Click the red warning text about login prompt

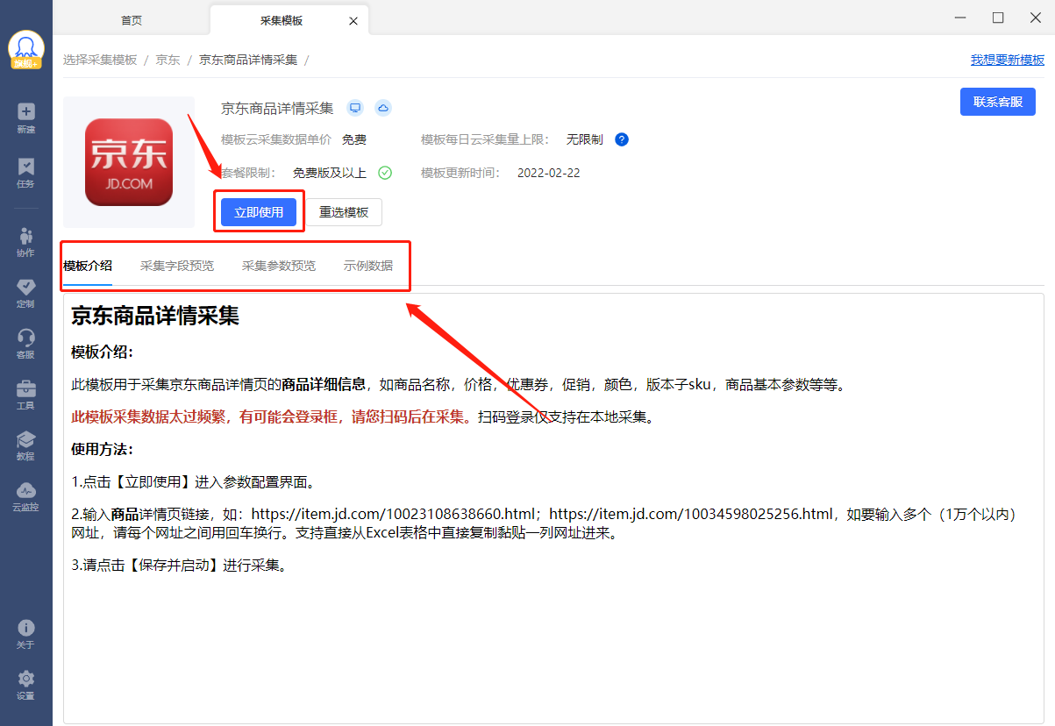coord(273,416)
